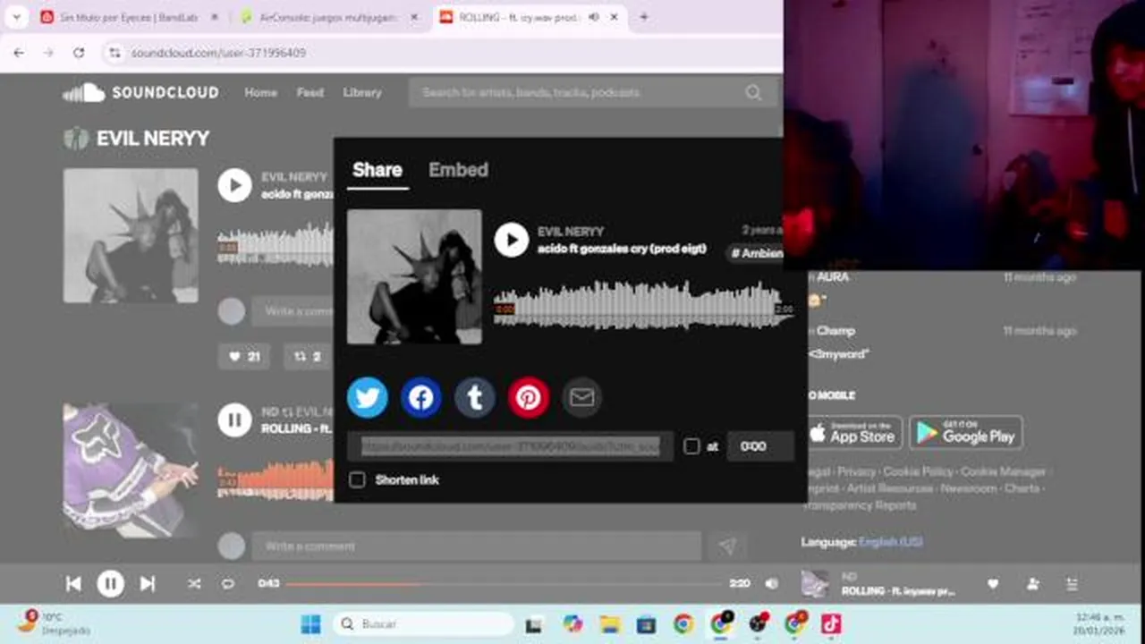The image size is (1145, 644).
Task: Follow the artist in the player bar
Action: pos(1033,584)
